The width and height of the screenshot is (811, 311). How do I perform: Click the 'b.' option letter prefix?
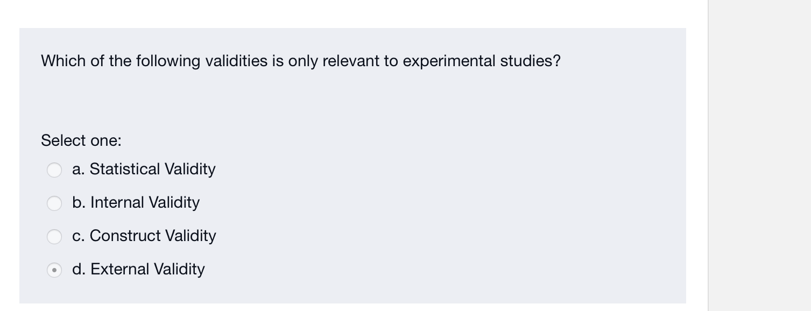pos(79,202)
